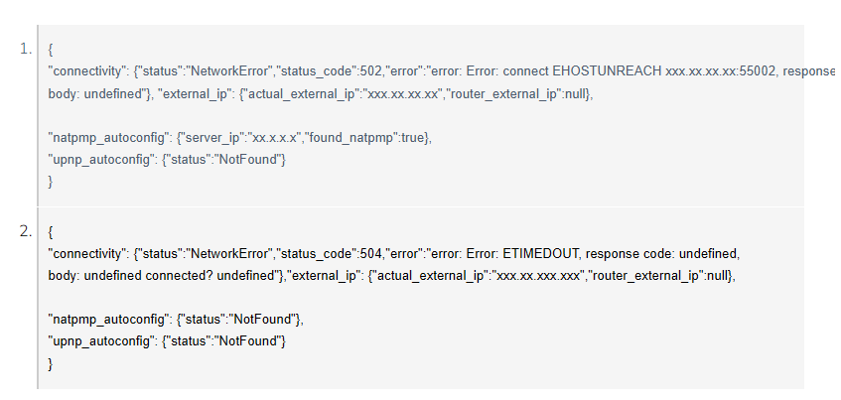This screenshot has height=400, width=841.
Task: Click the ETIMEDOUT error text
Action: coord(541,254)
